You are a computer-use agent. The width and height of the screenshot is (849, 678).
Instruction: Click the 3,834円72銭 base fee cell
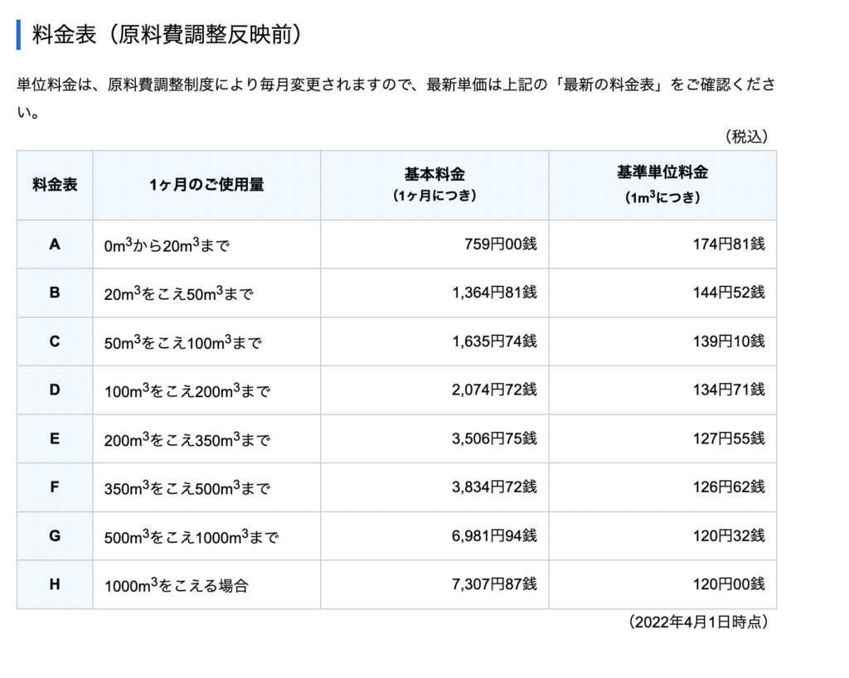click(x=494, y=487)
